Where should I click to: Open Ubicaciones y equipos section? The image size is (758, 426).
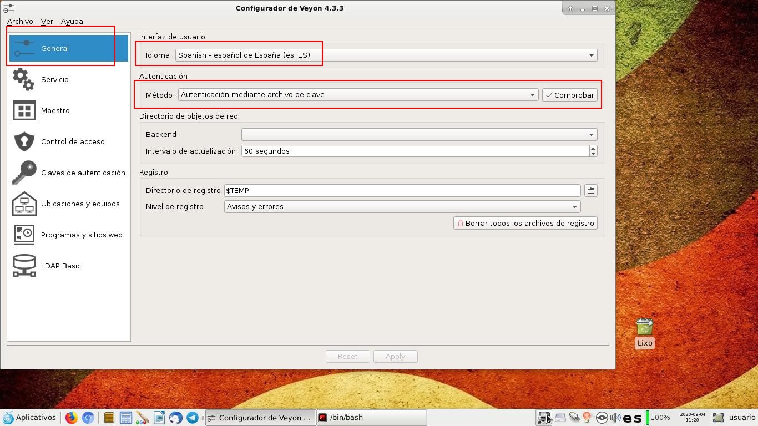(80, 204)
